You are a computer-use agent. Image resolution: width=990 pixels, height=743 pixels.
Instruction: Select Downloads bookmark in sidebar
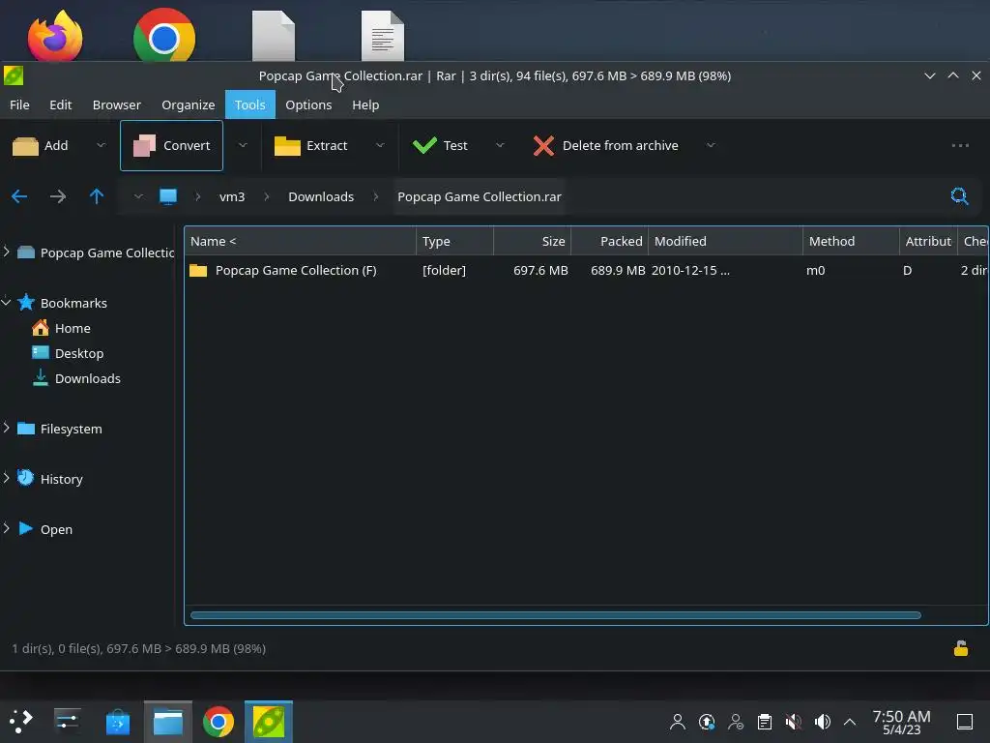pos(75,378)
